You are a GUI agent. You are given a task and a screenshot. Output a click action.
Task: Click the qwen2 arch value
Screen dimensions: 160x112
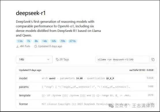click(52, 78)
